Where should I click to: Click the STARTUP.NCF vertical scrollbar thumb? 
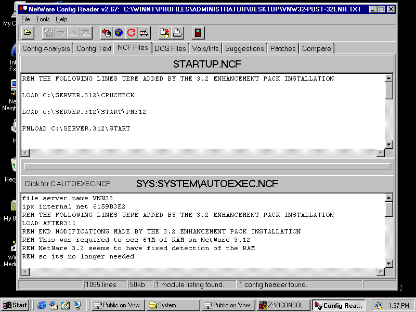point(388,90)
